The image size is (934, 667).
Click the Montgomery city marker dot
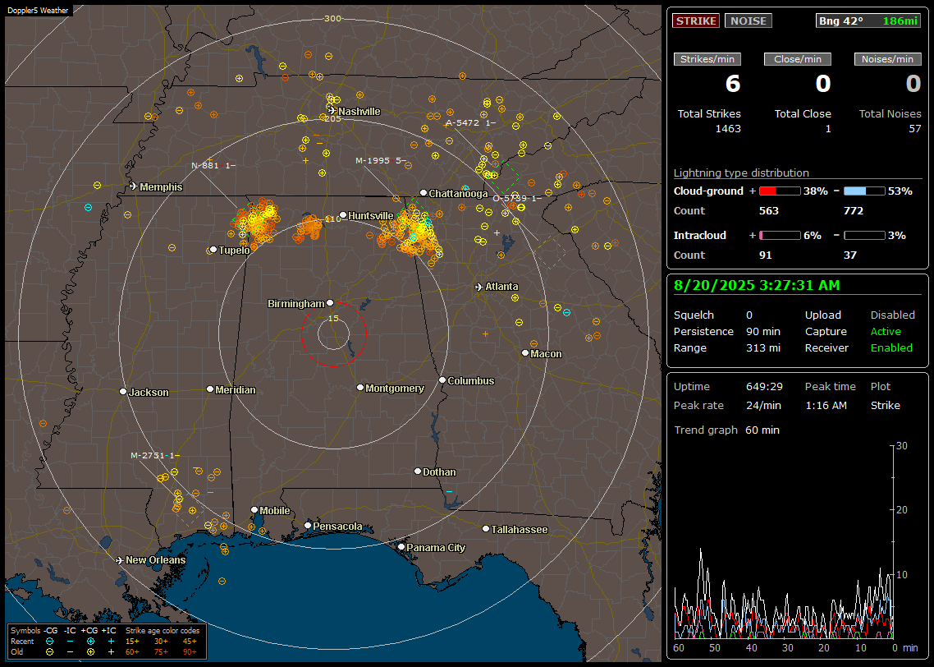pos(360,388)
